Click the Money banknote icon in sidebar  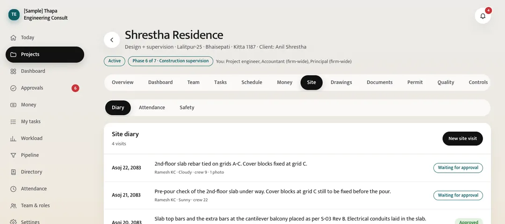point(13,105)
